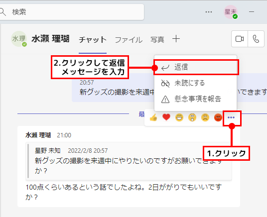React with the angry face emoji

[218, 117]
